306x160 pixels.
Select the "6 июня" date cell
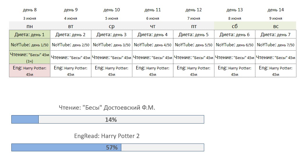[x=153, y=19]
